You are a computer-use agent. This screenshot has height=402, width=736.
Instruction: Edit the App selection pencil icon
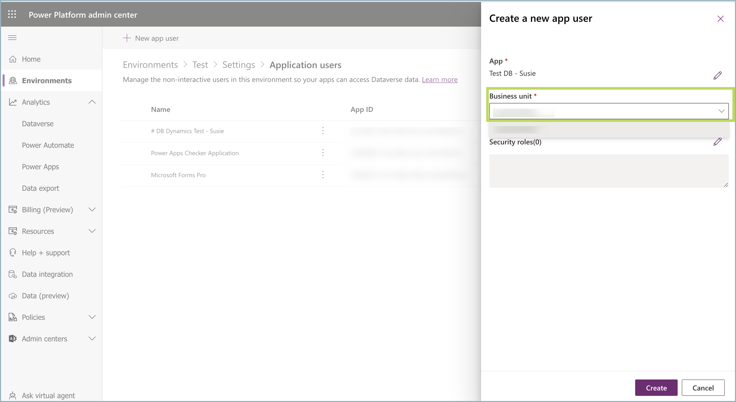tap(717, 76)
